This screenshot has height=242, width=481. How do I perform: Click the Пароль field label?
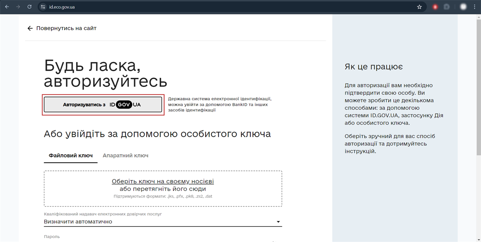coord(52,237)
